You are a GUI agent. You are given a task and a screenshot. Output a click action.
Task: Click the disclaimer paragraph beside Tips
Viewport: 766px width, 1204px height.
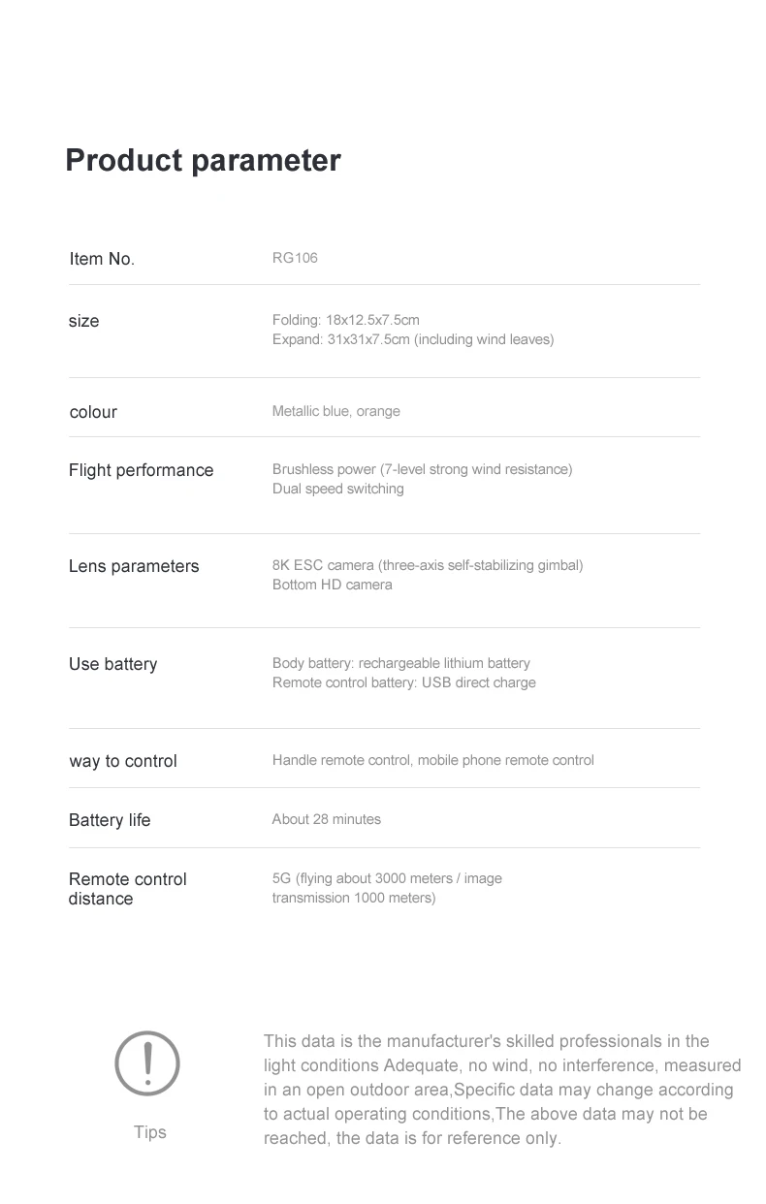(x=501, y=1090)
